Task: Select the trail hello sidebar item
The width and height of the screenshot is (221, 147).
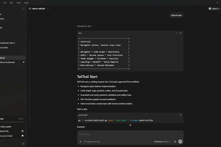Action: tap(13, 48)
